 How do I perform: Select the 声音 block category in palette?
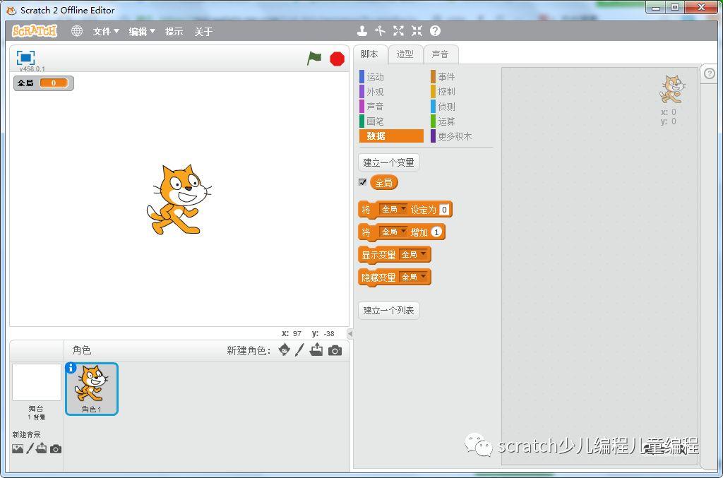(x=391, y=107)
